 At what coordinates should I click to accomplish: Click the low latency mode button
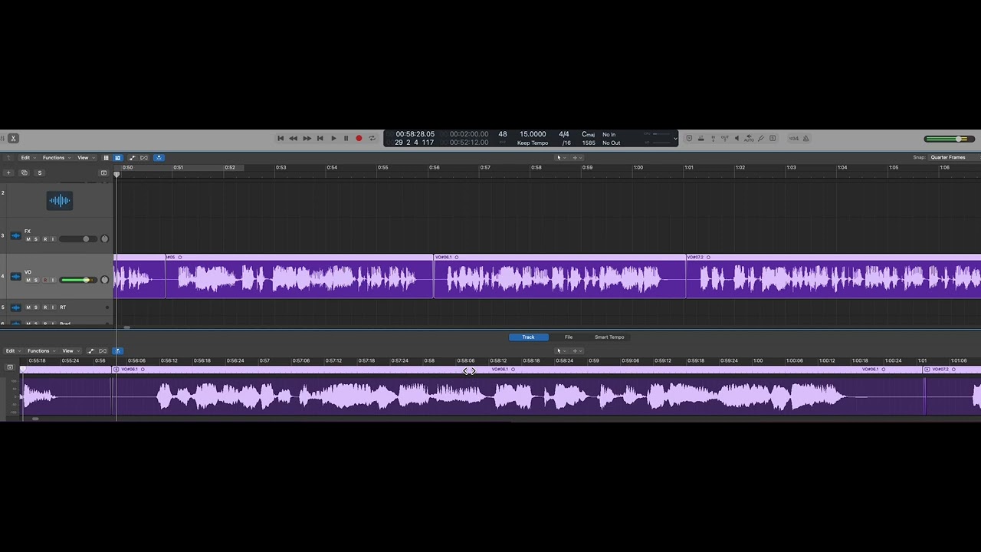(701, 138)
